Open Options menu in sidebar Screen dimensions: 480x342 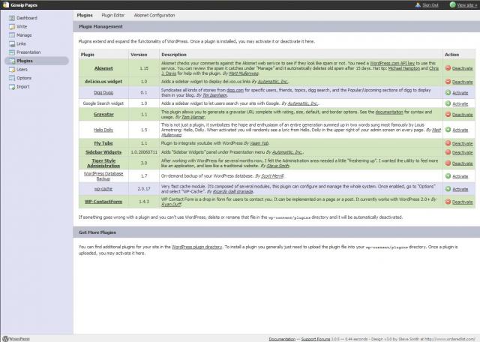24,78
